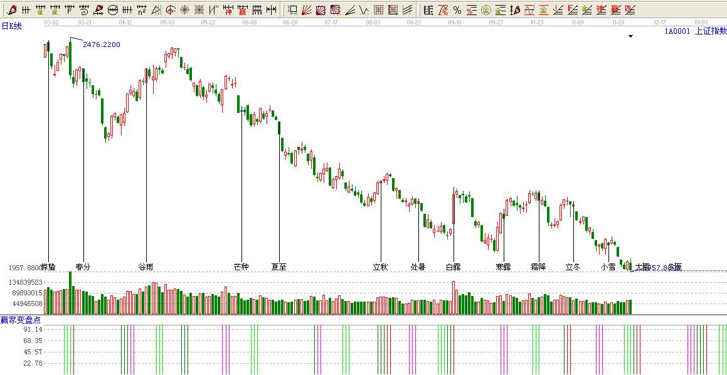Select the red compass rose icon
This screenshot has height=375, width=727.
[x=185, y=9]
